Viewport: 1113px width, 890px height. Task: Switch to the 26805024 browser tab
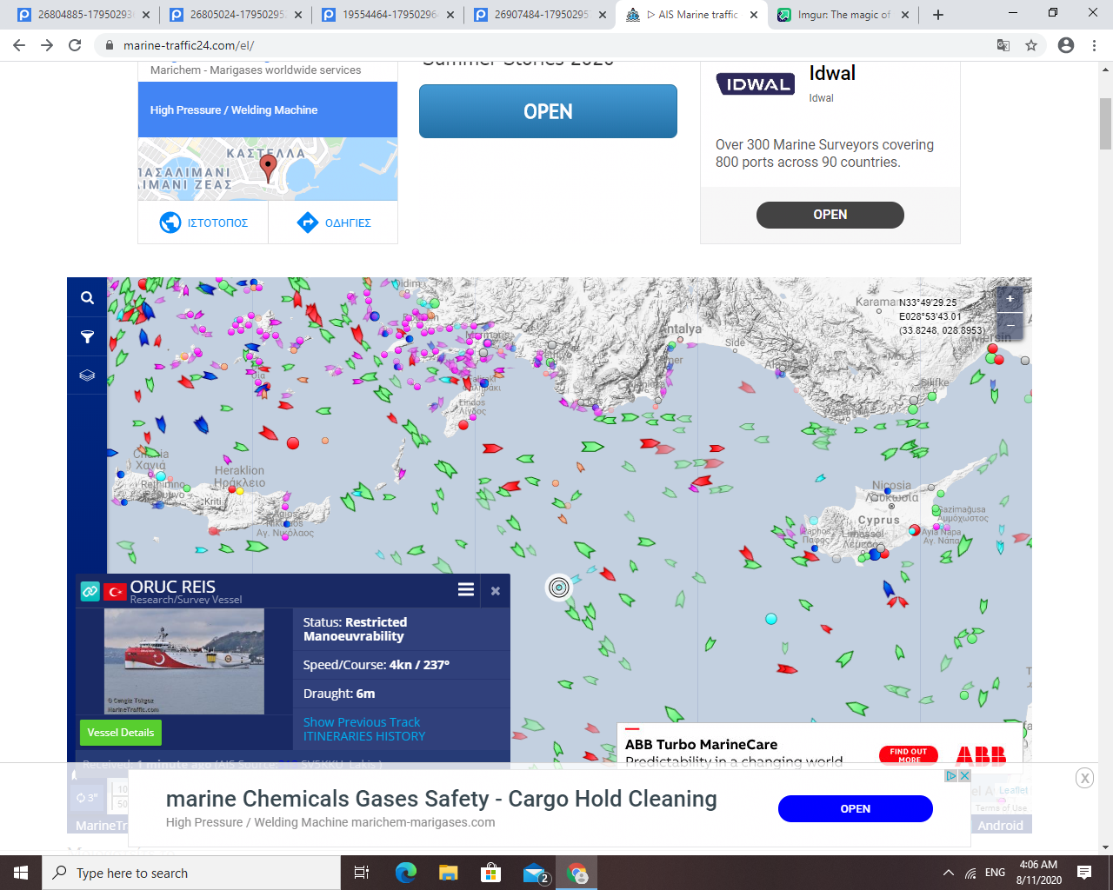(237, 15)
